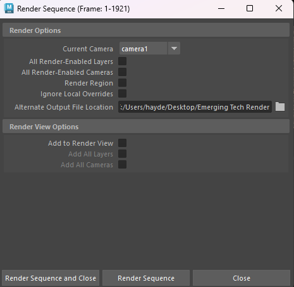This screenshot has width=294, height=287.
Task: Enable Add to Render View checkbox
Action: (x=122, y=143)
